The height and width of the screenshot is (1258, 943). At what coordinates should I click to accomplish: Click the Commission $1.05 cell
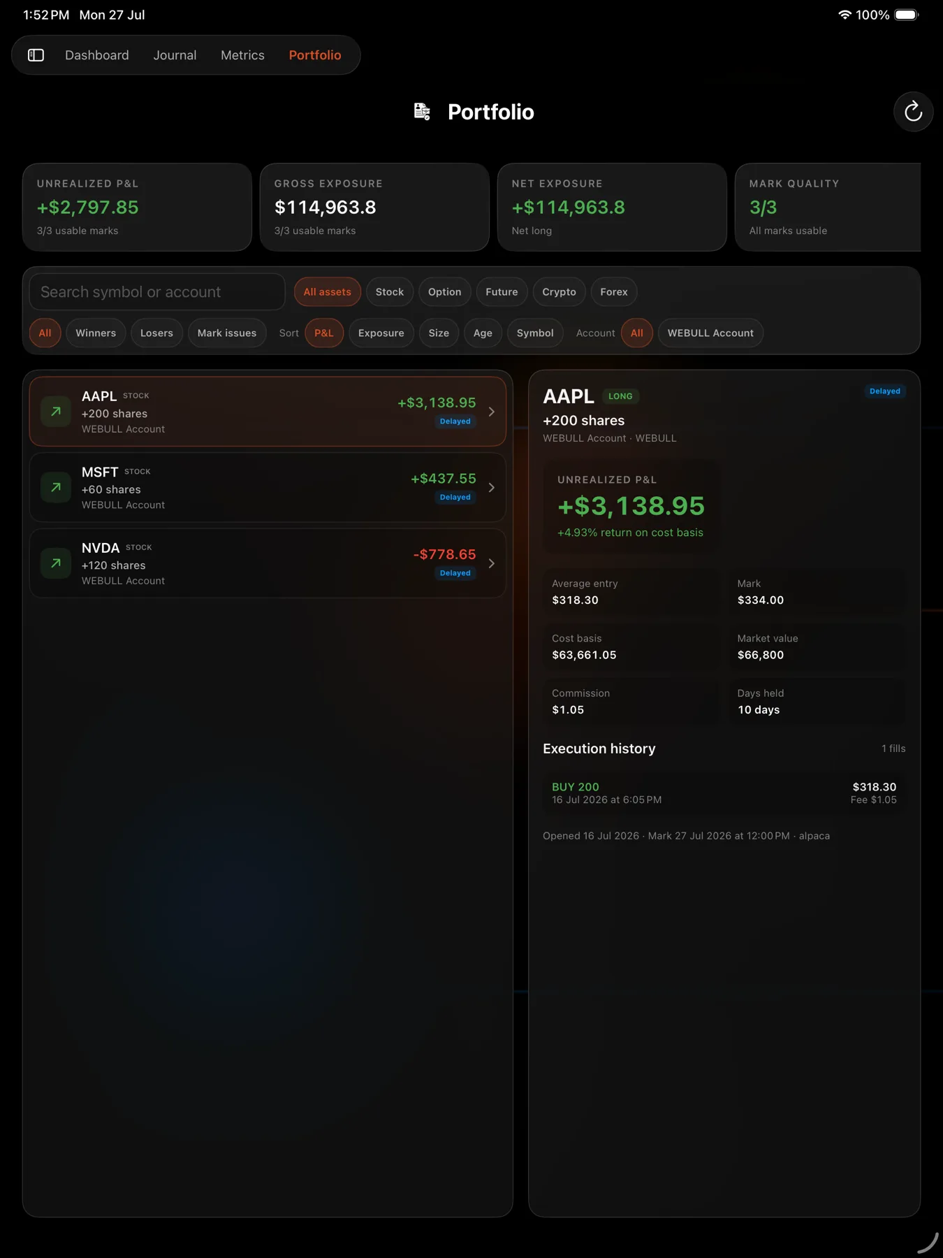[x=631, y=702]
